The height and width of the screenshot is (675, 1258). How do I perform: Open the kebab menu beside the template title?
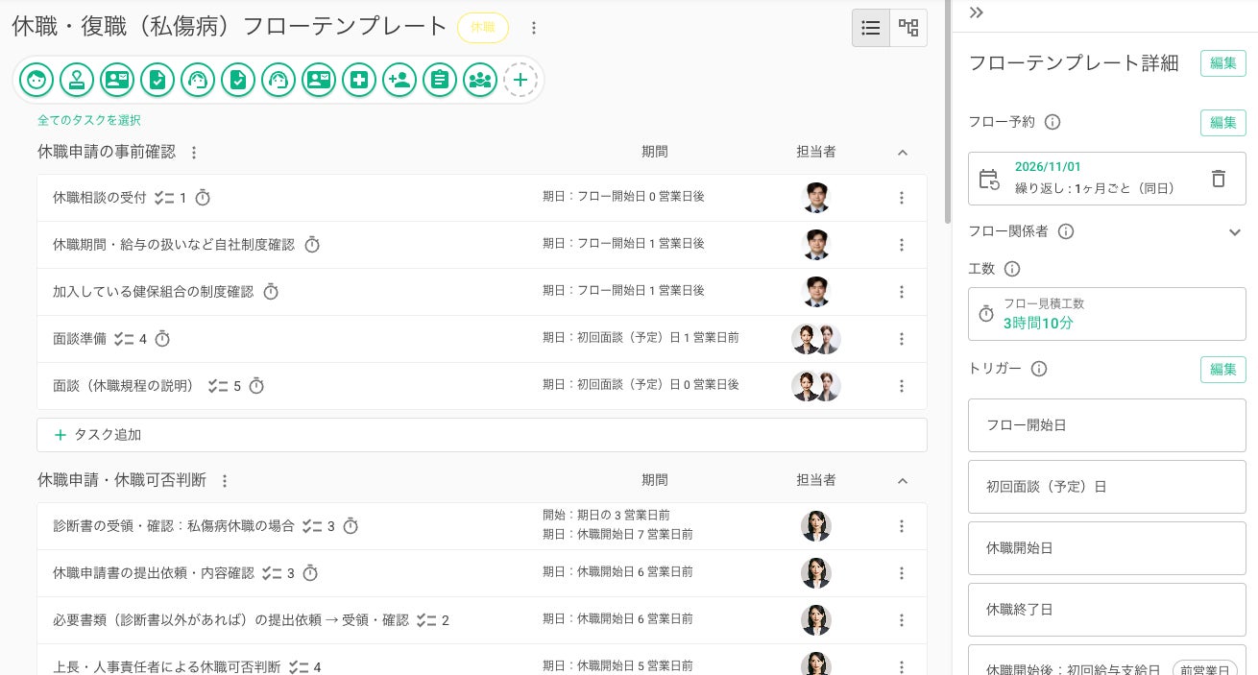click(534, 28)
